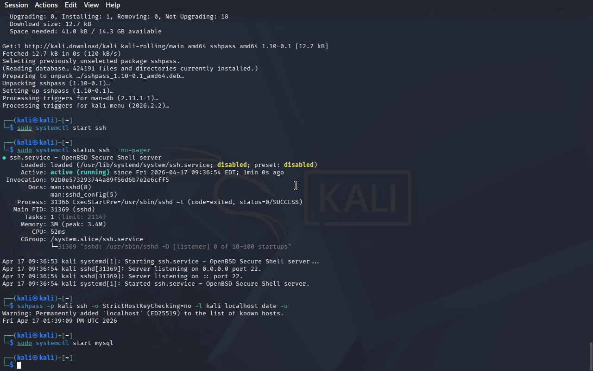This screenshot has height=371, width=593.
Task: Click the green 'active (running)' status text
Action: pyautogui.click(x=80, y=173)
